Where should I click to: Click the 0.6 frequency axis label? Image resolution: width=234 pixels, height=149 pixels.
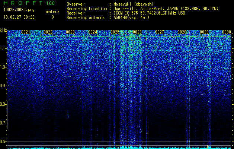point(3,142)
